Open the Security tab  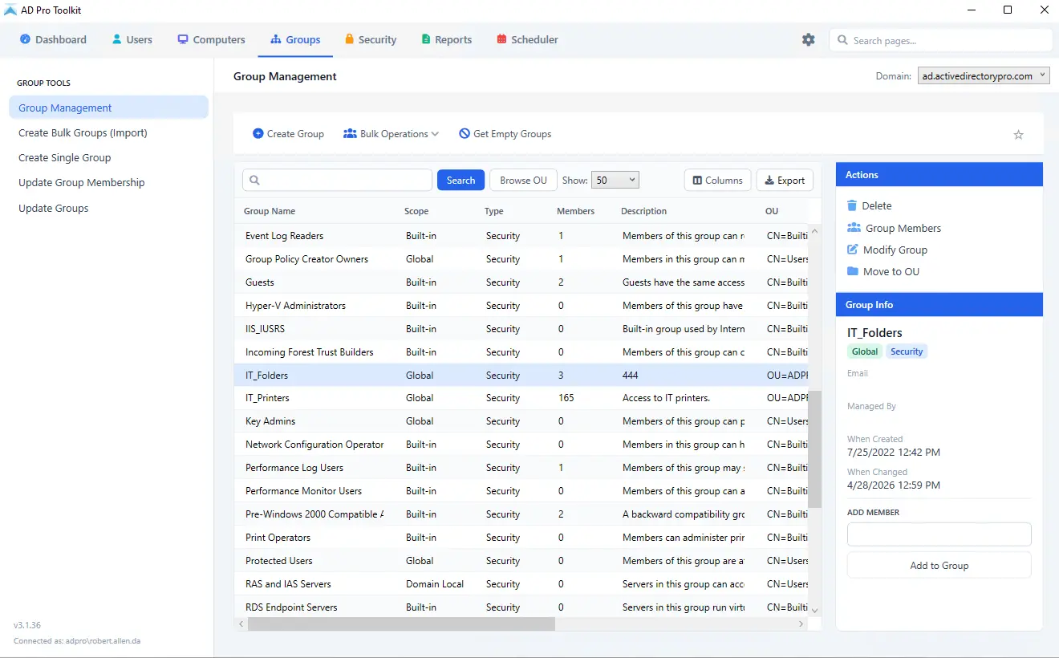point(371,39)
